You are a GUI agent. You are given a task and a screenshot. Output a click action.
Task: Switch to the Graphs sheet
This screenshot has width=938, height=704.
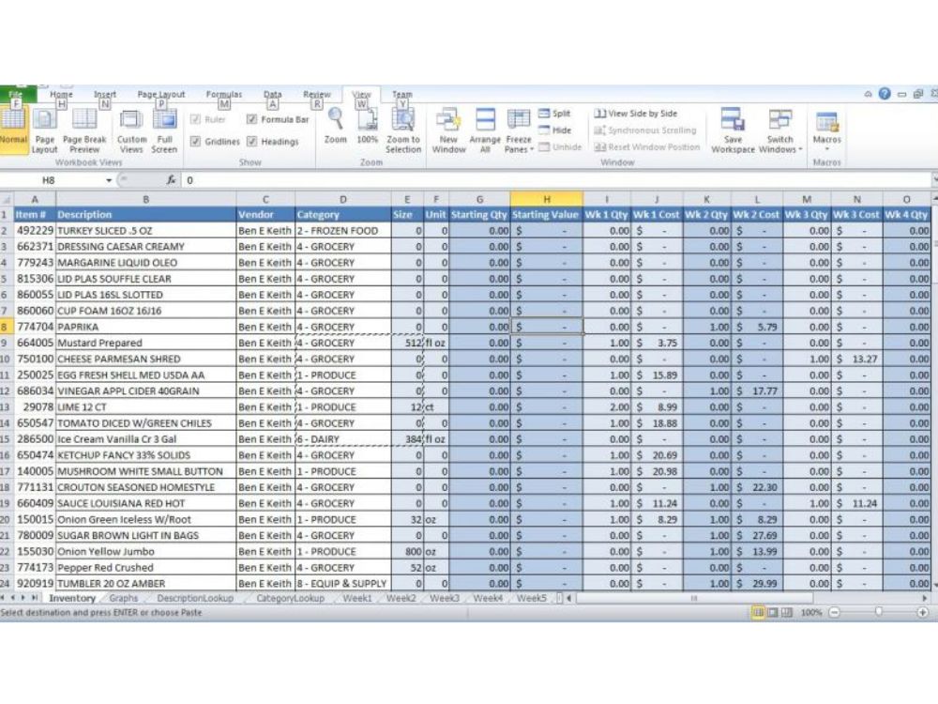click(123, 598)
